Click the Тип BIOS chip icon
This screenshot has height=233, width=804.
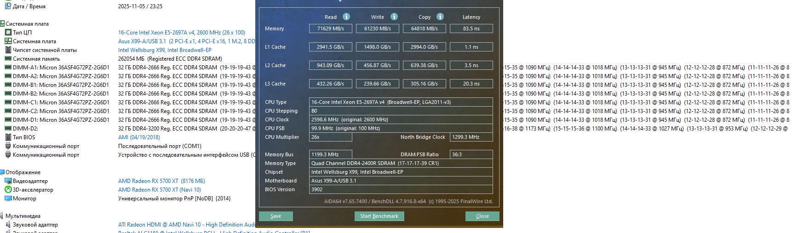click(8, 137)
